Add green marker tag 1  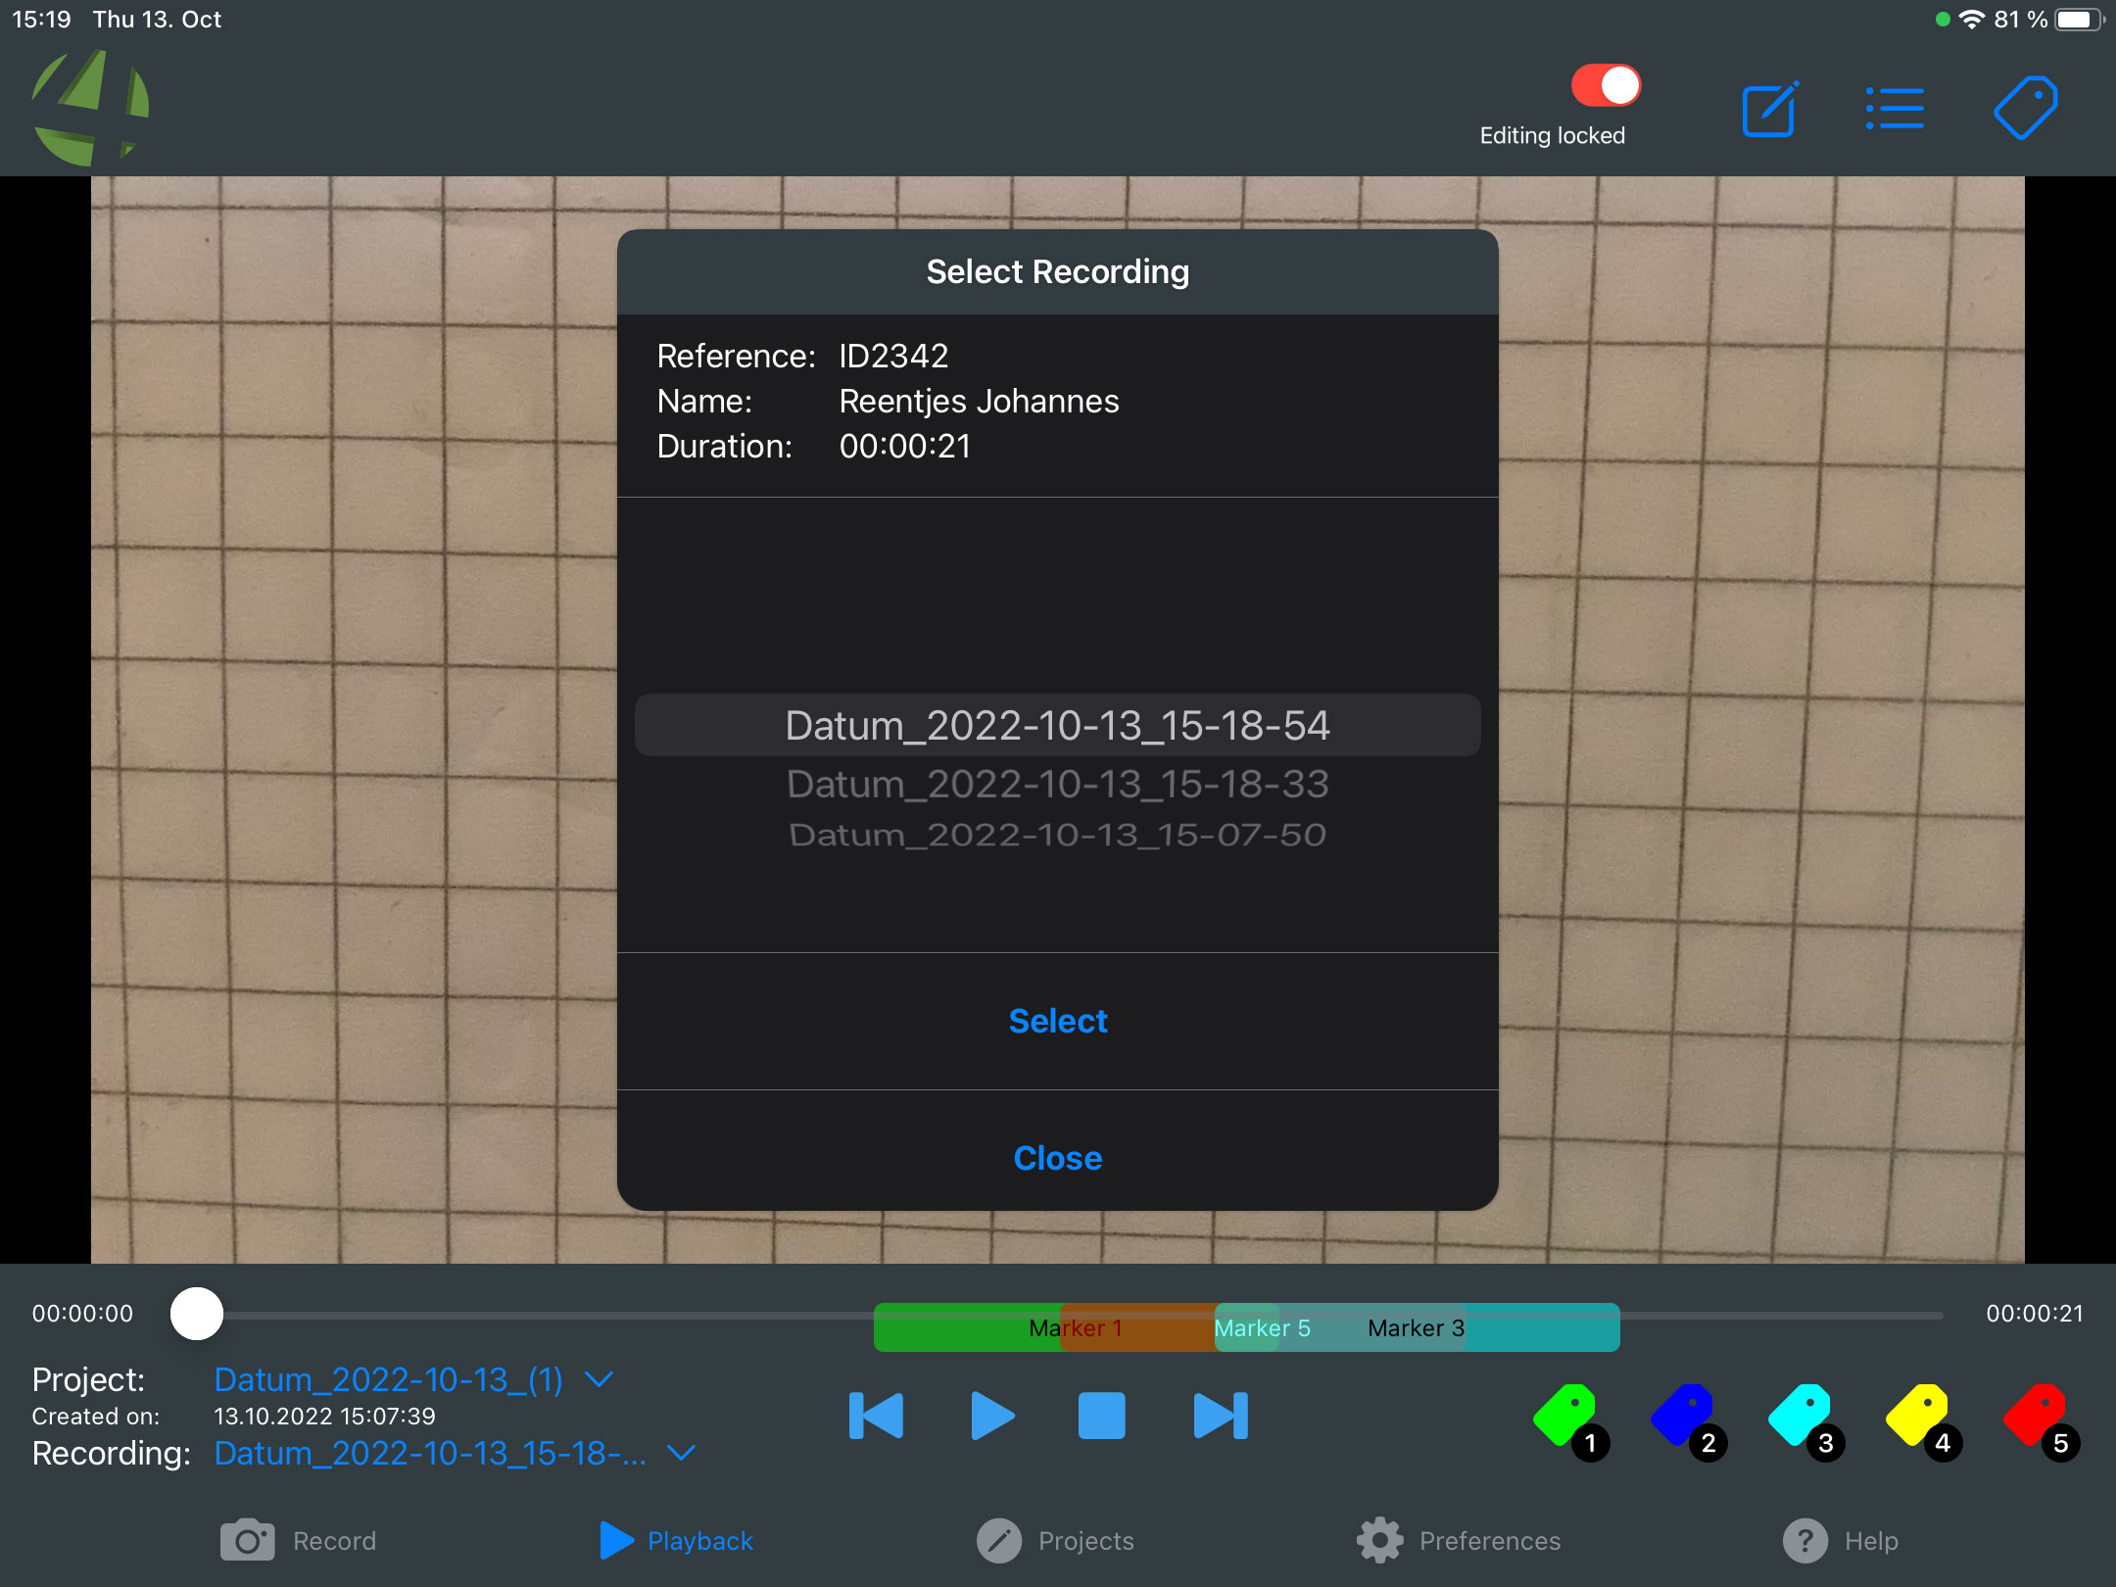tap(1570, 1420)
